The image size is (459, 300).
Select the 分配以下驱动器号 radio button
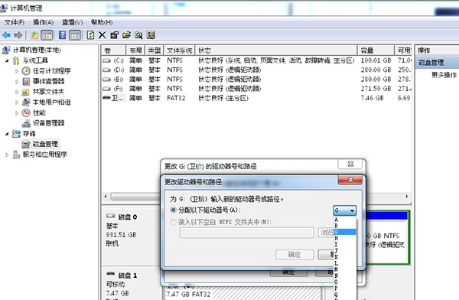173,210
